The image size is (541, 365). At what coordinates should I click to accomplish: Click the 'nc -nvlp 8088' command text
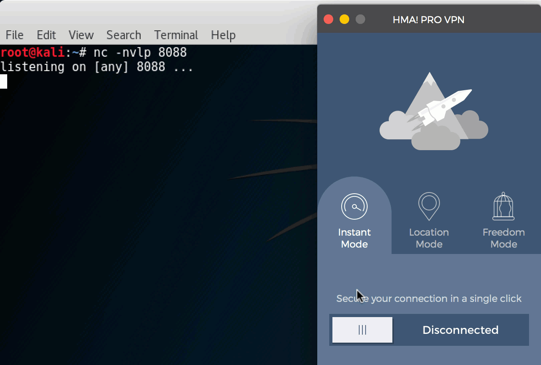click(x=140, y=52)
